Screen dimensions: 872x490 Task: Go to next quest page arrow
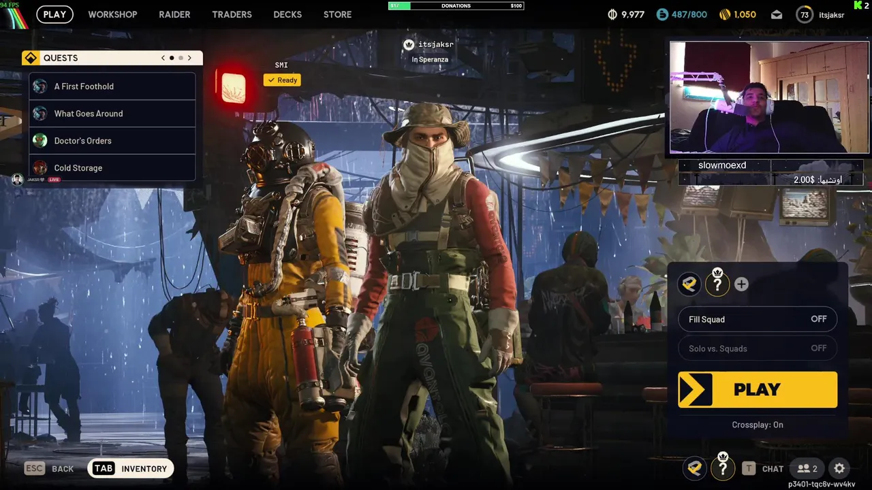click(189, 58)
